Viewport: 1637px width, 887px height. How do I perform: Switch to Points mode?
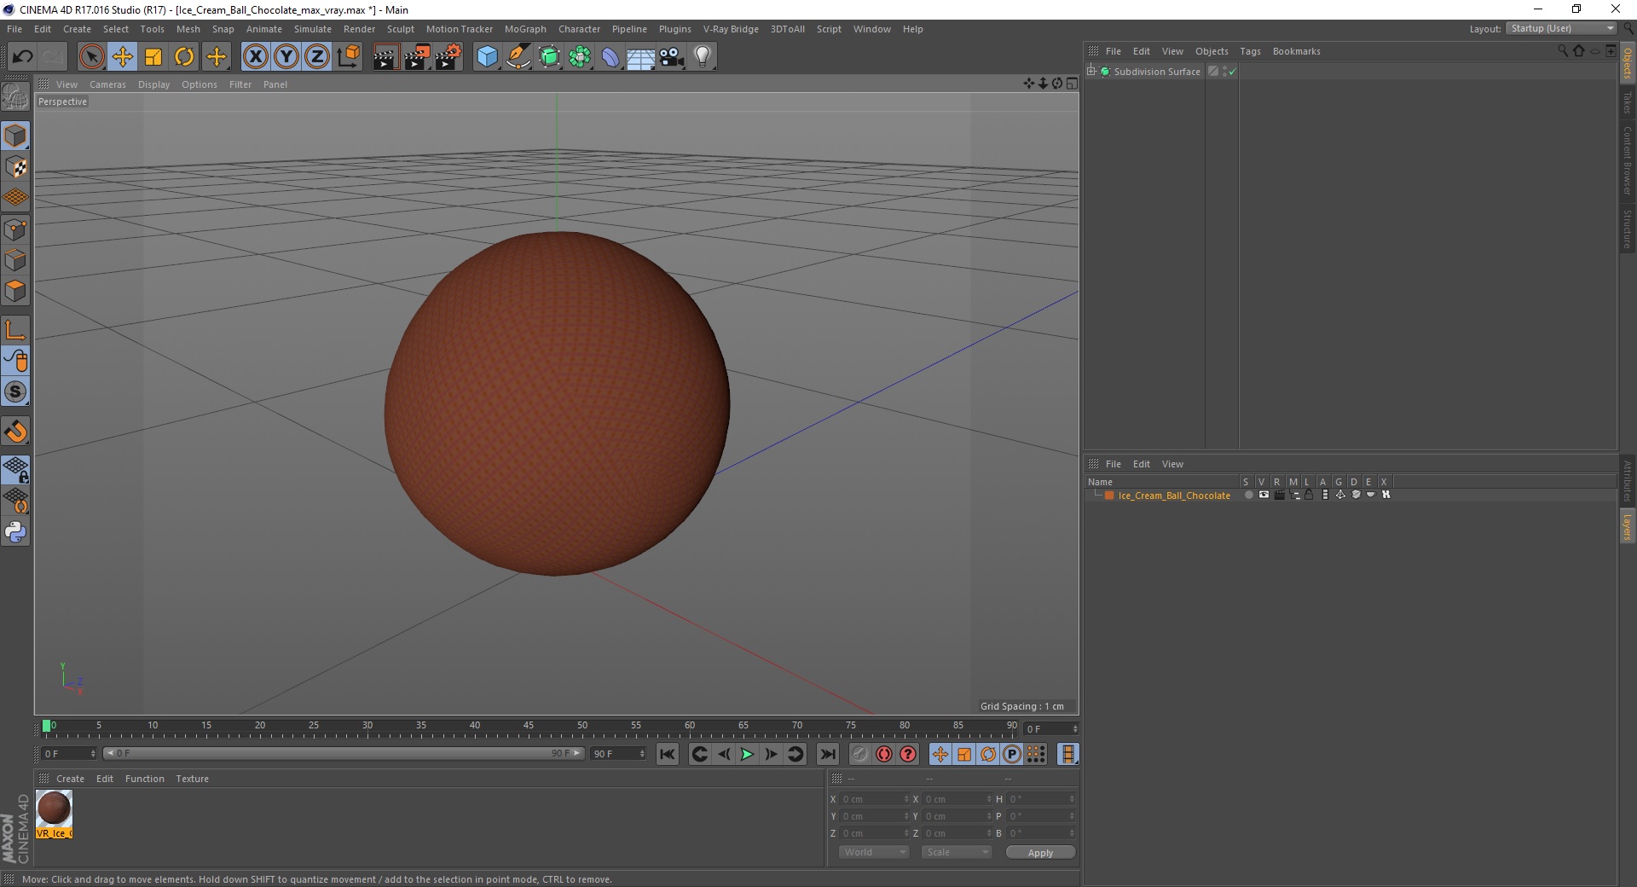tap(15, 229)
